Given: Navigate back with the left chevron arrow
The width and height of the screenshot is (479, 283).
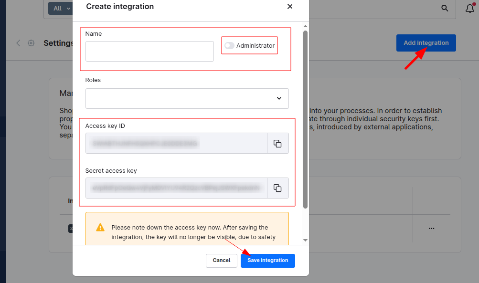Looking at the screenshot, I should point(18,43).
